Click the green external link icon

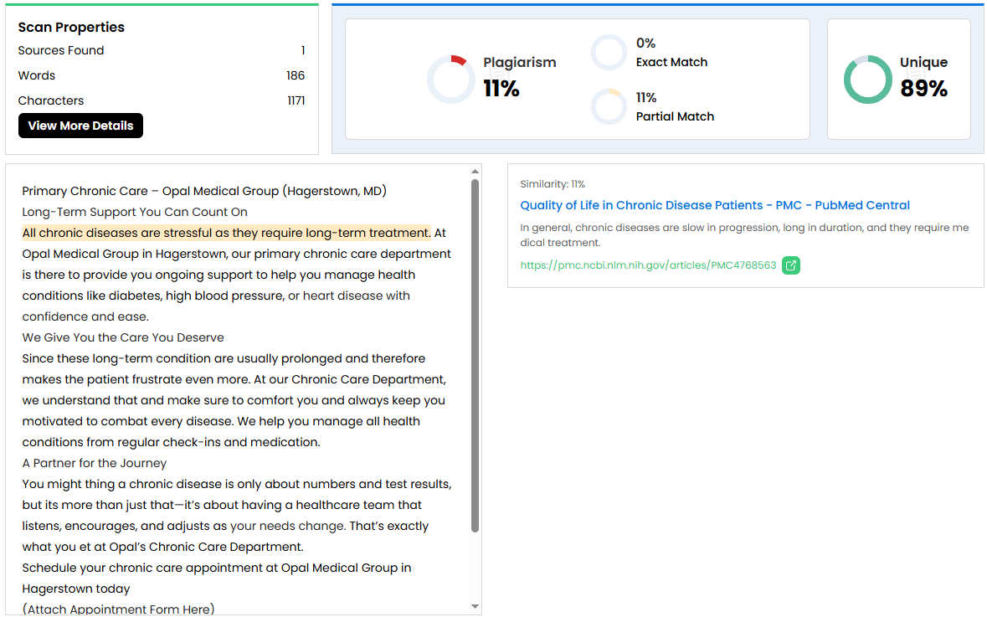[790, 265]
